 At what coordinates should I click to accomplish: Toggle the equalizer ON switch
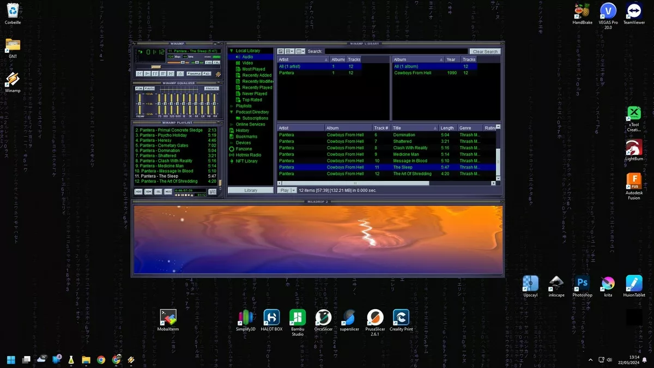pos(139,88)
